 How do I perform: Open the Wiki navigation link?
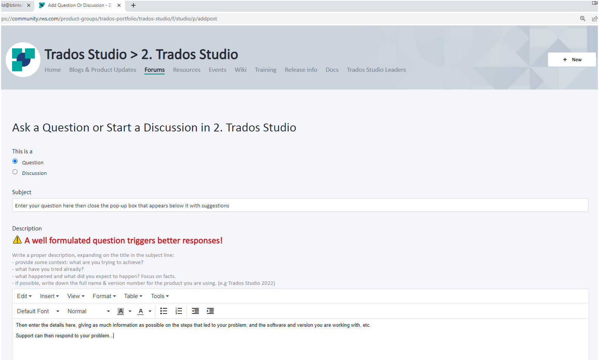tap(240, 70)
